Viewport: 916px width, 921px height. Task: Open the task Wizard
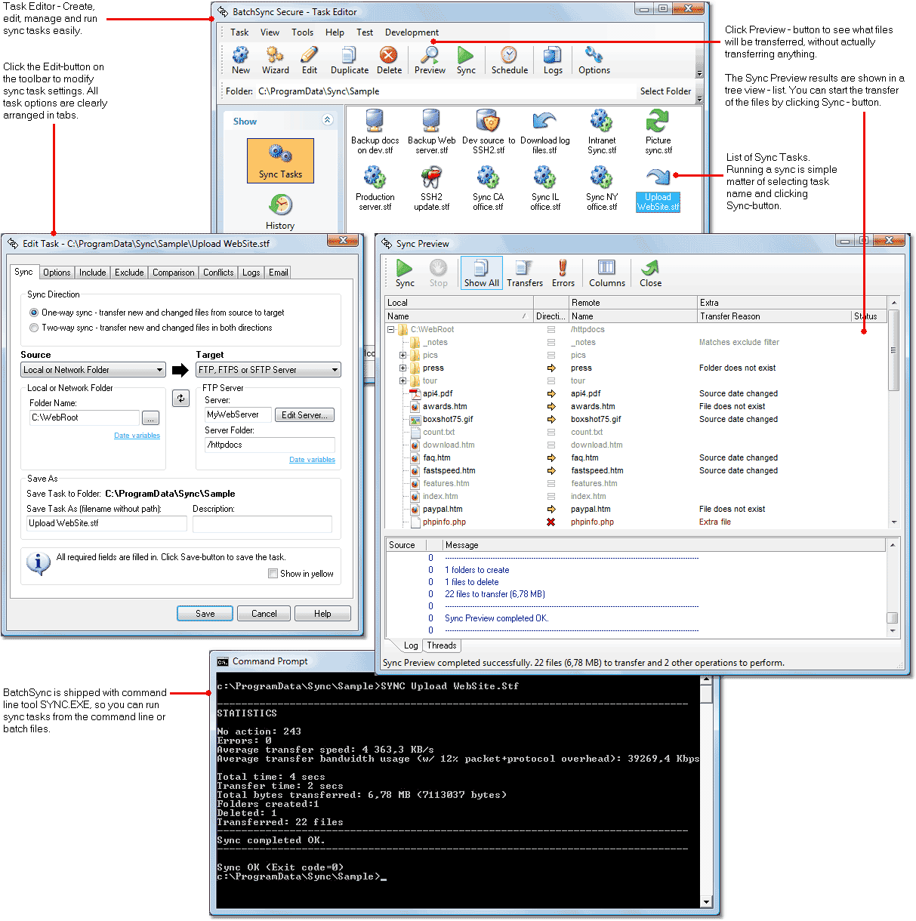[275, 60]
